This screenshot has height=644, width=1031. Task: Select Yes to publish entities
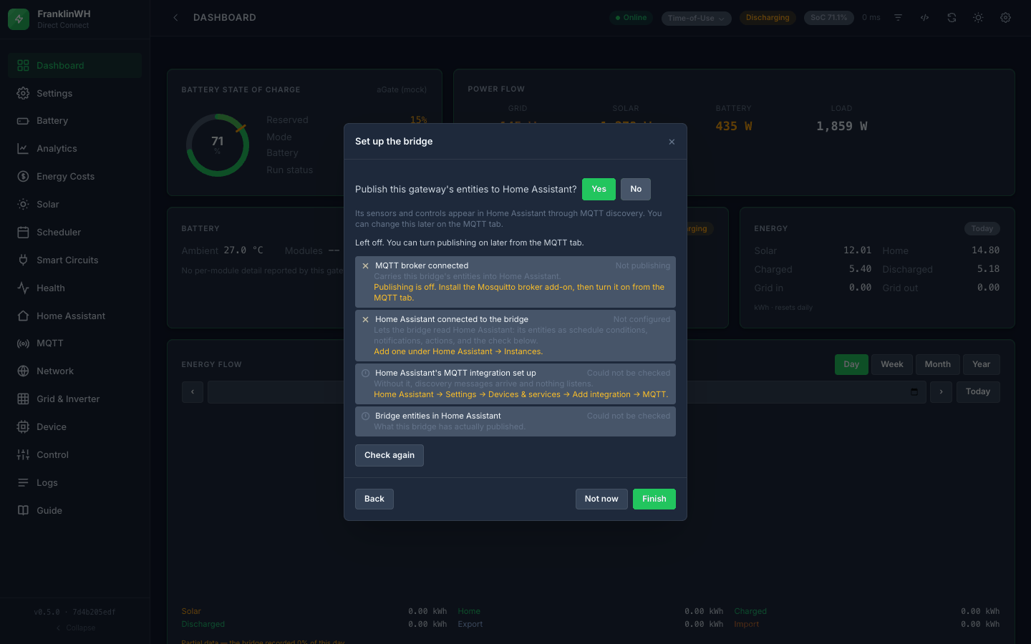click(599, 189)
